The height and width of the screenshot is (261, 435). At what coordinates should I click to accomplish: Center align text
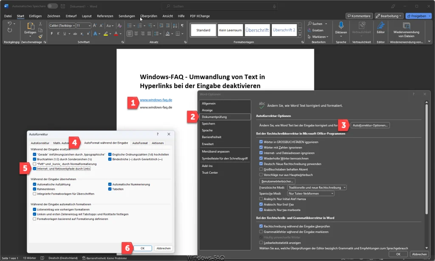tap(136, 33)
